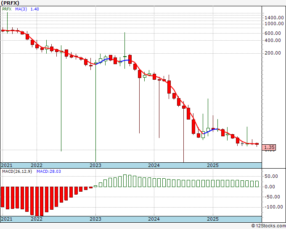Click the 1000.00 price axis label
Screen dimensions: 286x229
pyautogui.click(x=274, y=23)
